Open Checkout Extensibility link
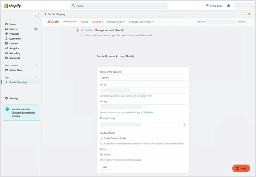 pyautogui.click(x=23, y=113)
